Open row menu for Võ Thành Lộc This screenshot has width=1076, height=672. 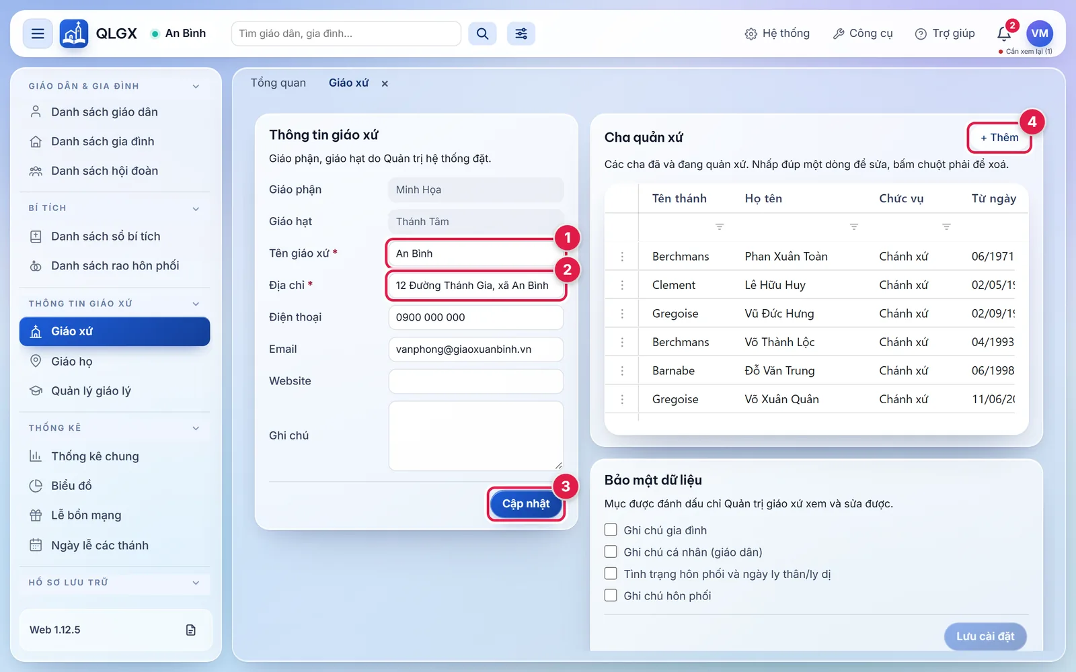[622, 342]
